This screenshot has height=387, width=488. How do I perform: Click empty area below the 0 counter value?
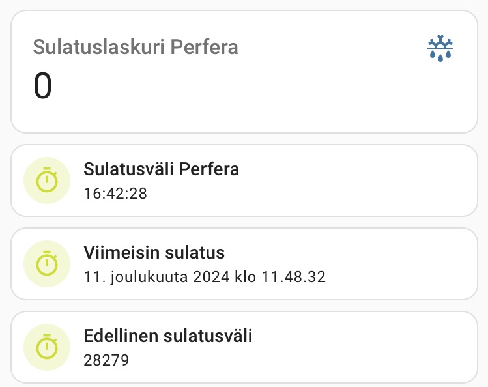(195, 117)
